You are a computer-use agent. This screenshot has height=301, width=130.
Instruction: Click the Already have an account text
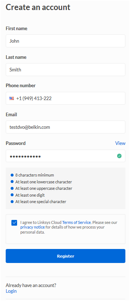[31, 286]
